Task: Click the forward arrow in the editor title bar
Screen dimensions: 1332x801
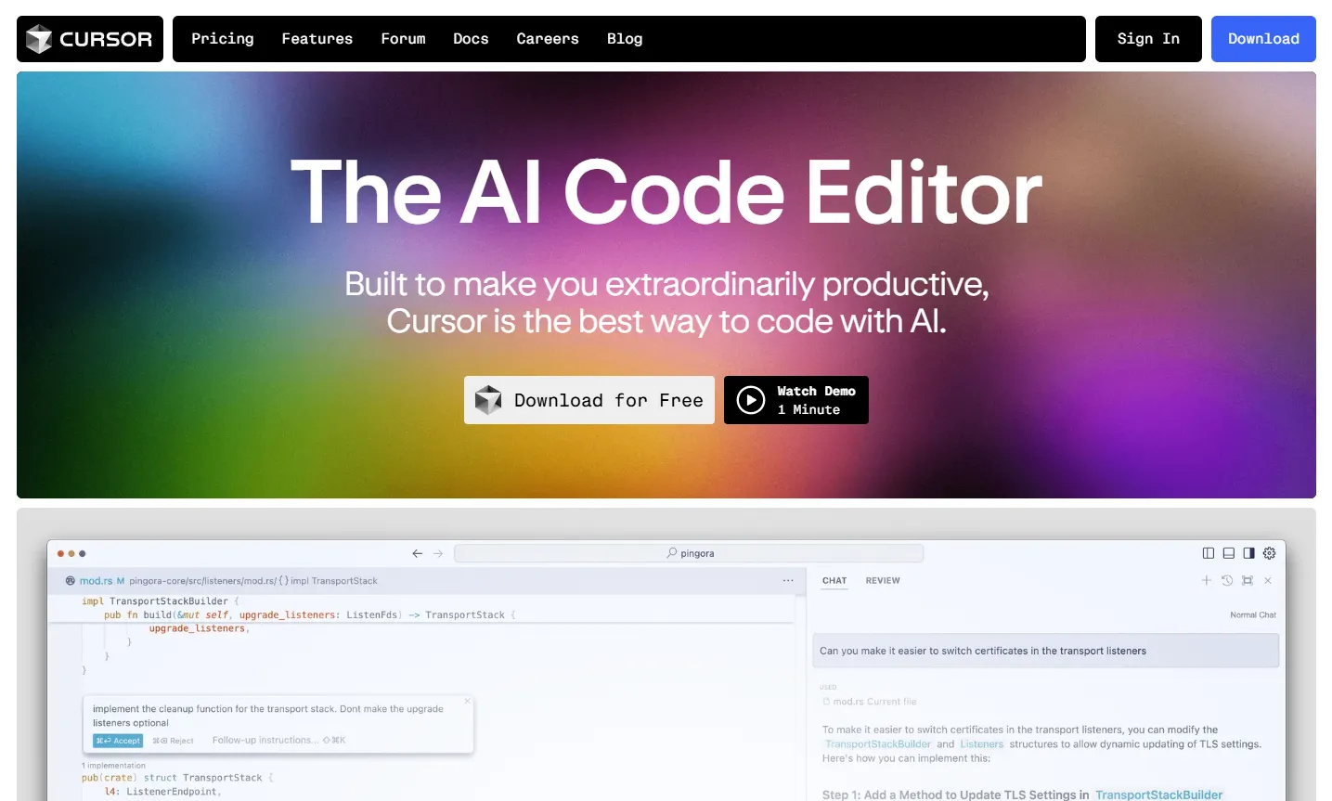Action: click(438, 553)
